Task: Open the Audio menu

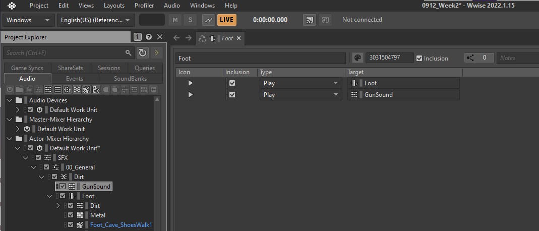Action: coord(172,6)
